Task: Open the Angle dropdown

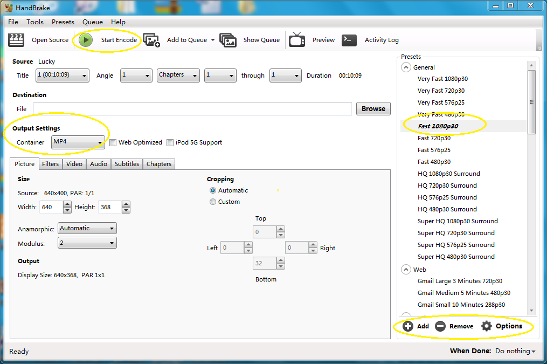Action: [136, 75]
